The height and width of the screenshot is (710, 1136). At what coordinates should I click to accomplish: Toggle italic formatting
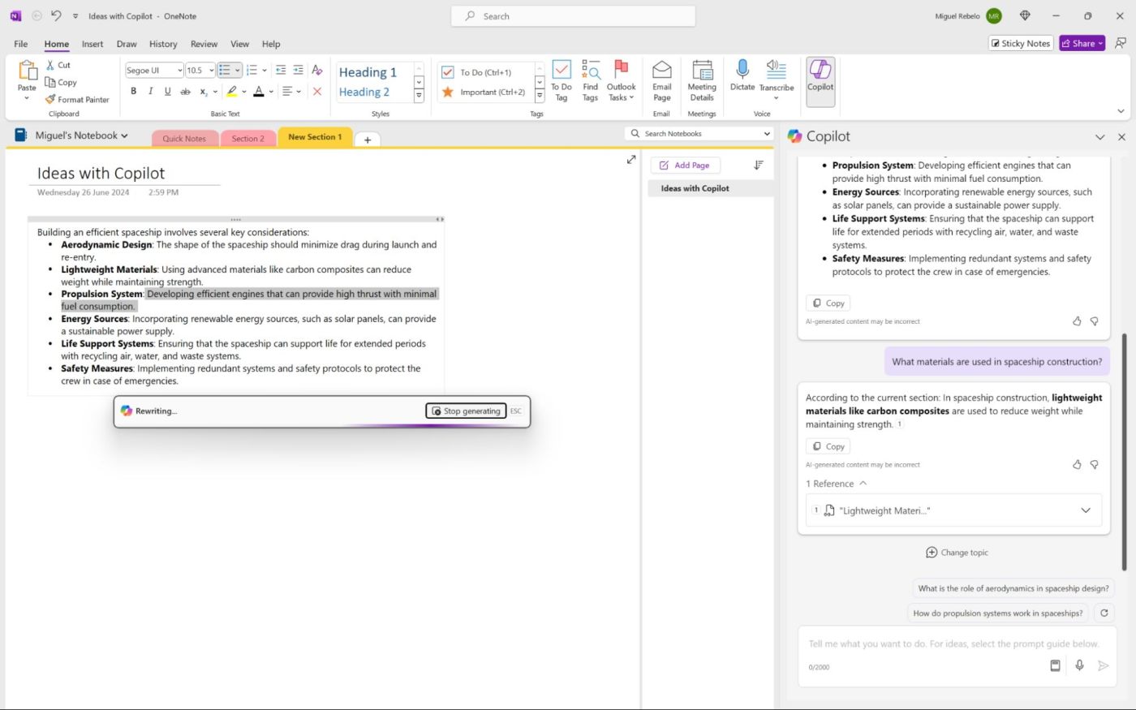pyautogui.click(x=151, y=92)
